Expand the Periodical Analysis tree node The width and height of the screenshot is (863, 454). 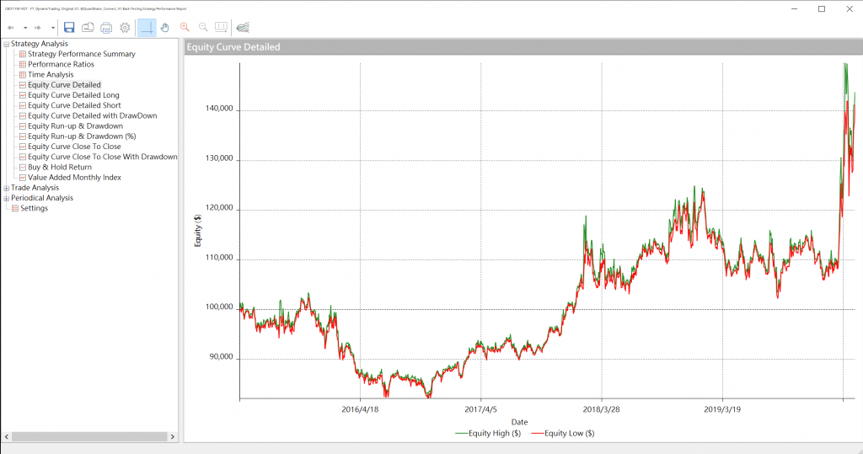point(7,198)
